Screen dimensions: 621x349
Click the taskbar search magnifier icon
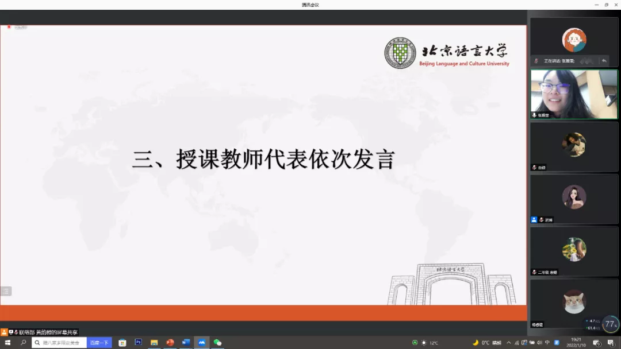point(24,343)
